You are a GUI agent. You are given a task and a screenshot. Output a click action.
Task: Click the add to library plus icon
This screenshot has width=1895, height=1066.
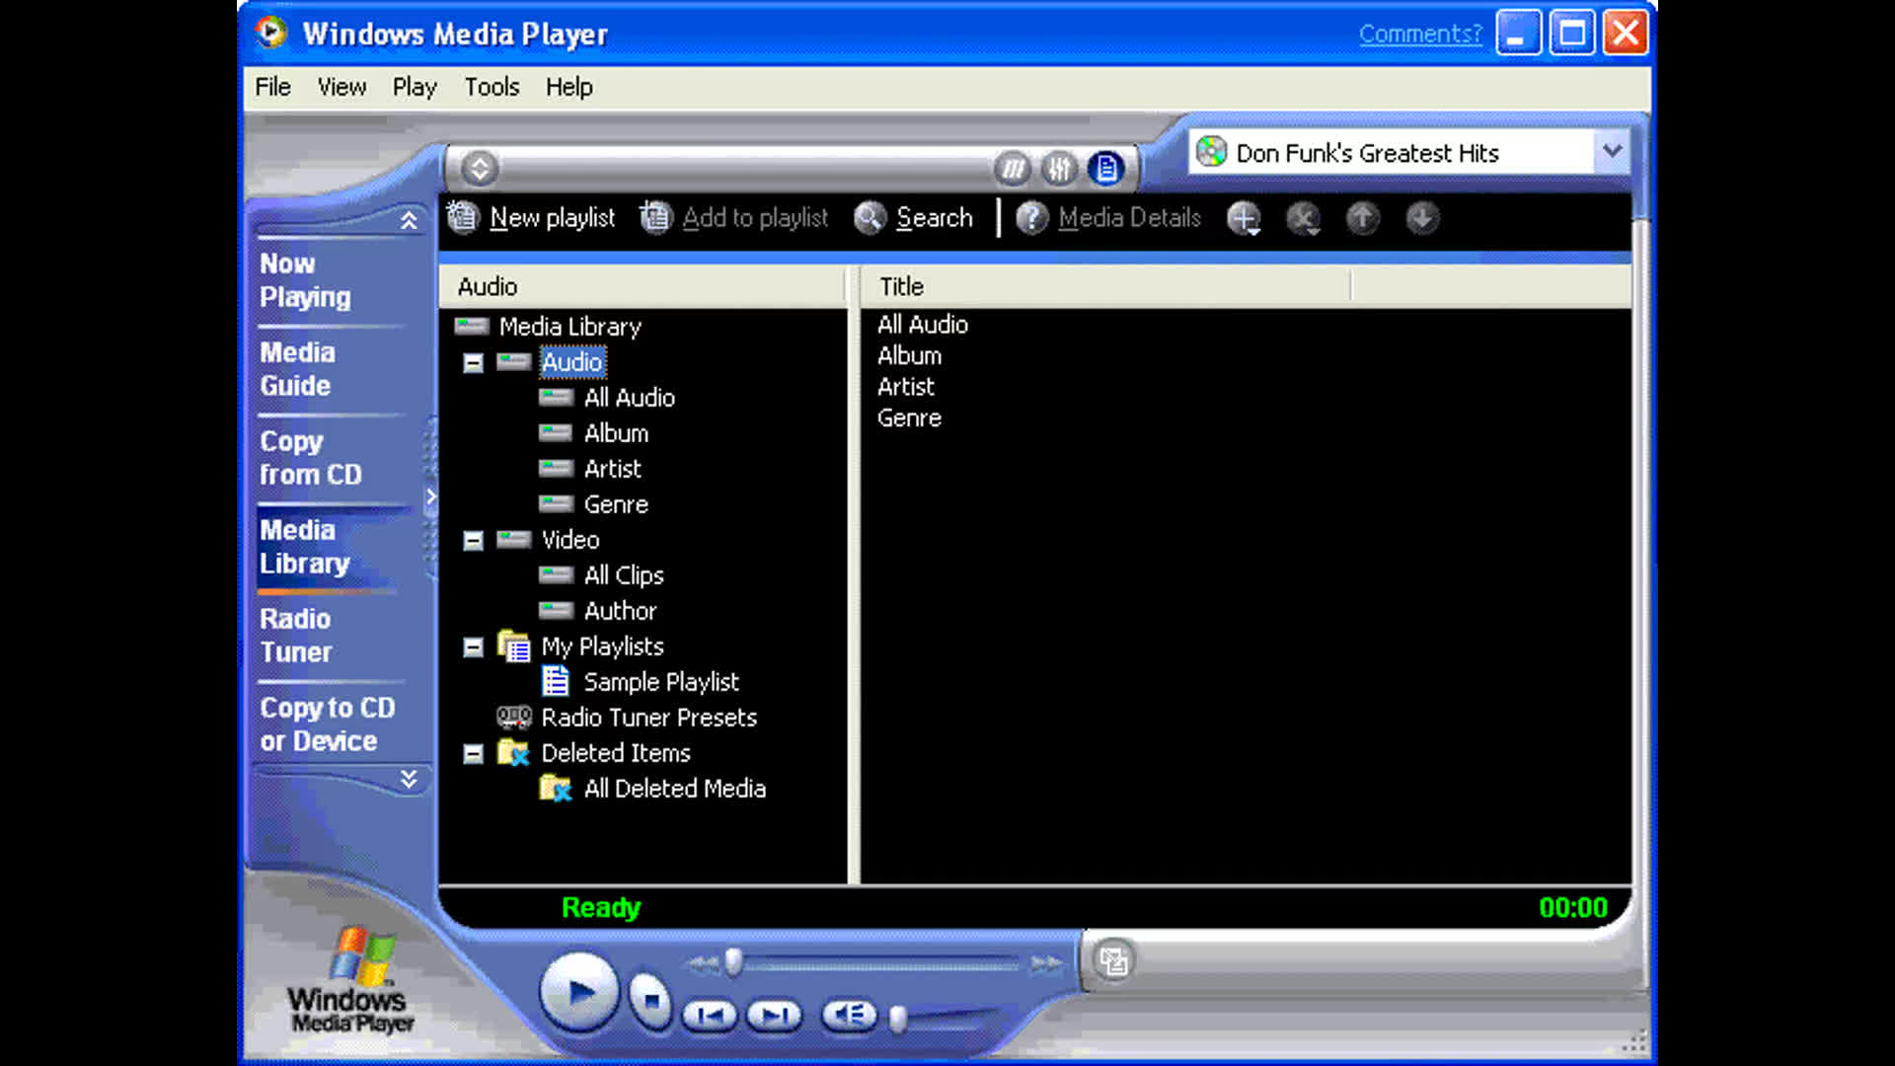pos(1244,218)
